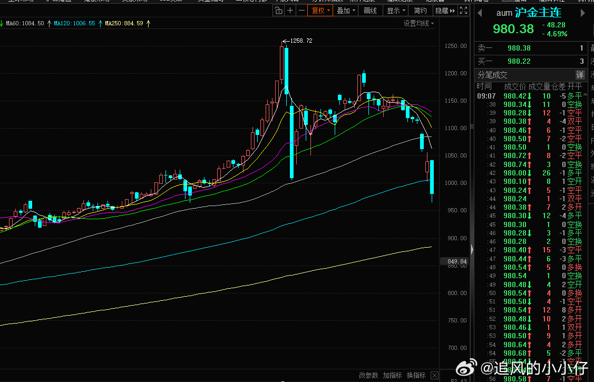This screenshot has width=594, height=382.
Task: Open the 叠加 overlay dropdown
Action: point(346,11)
